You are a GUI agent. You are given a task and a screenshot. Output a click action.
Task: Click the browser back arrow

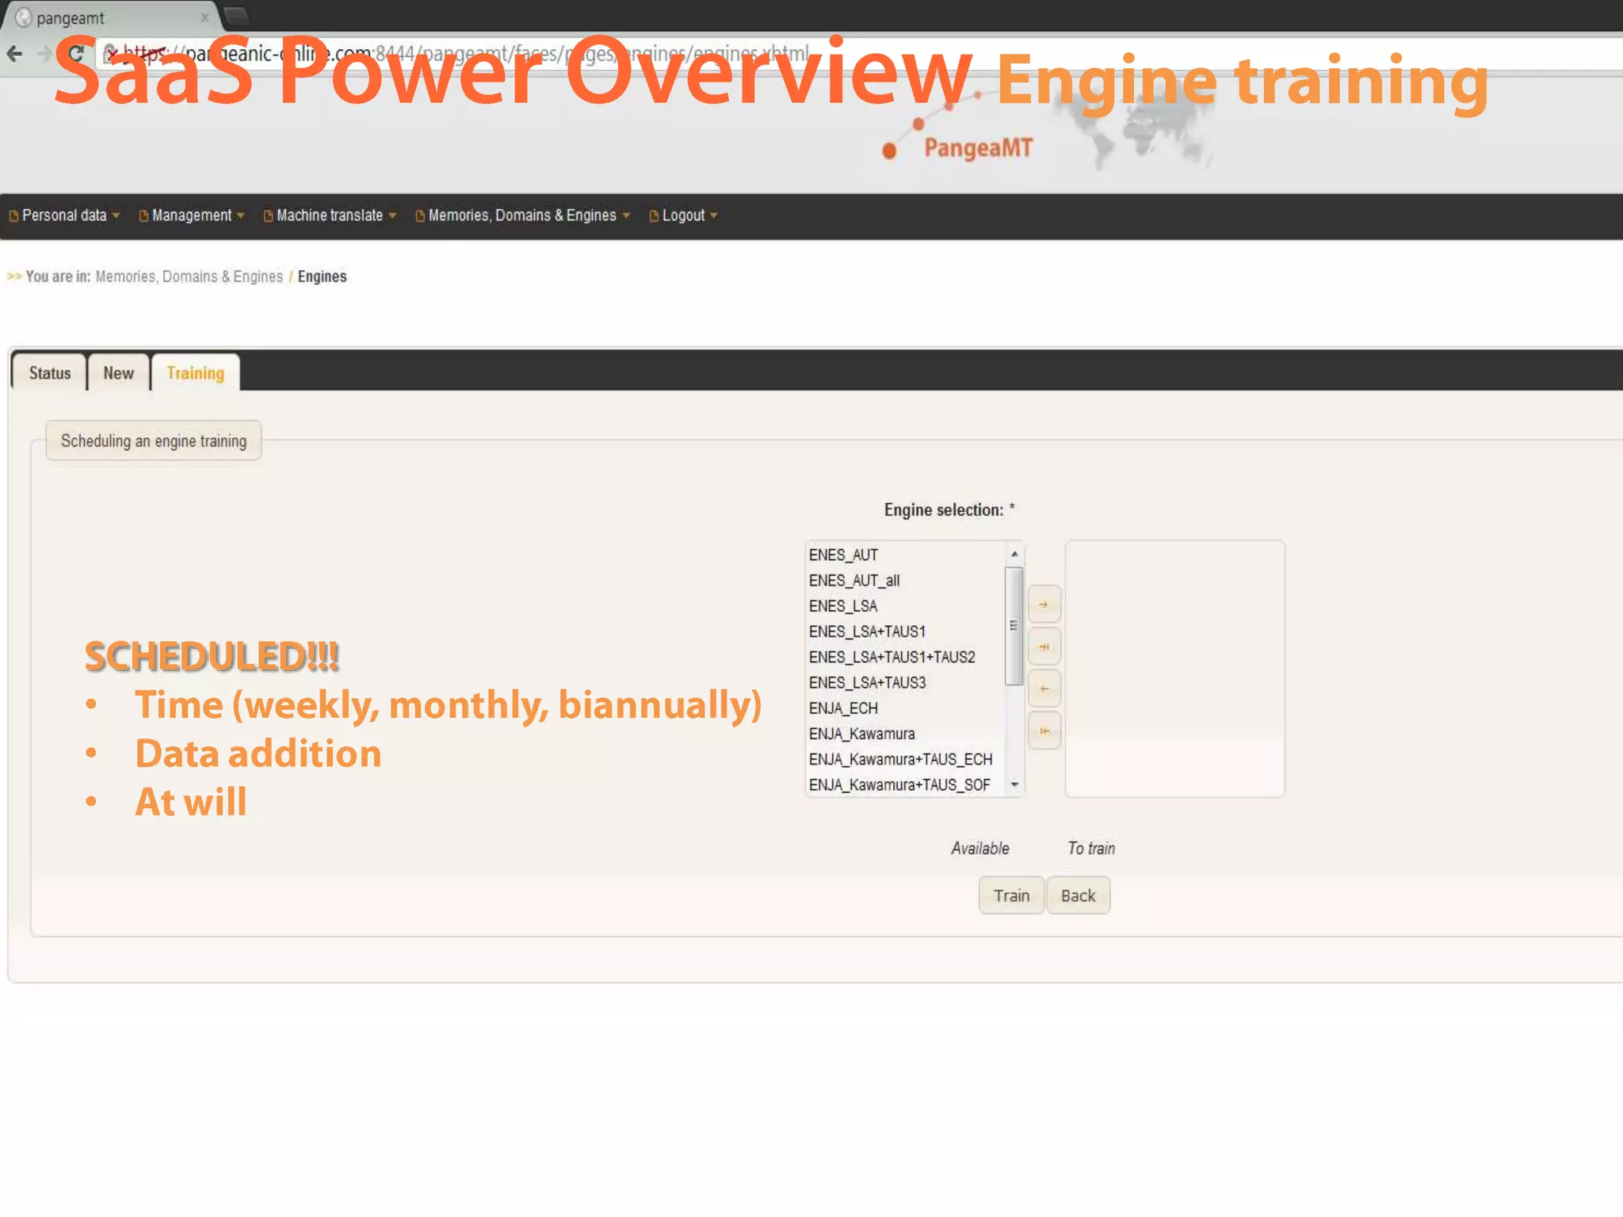[x=15, y=54]
